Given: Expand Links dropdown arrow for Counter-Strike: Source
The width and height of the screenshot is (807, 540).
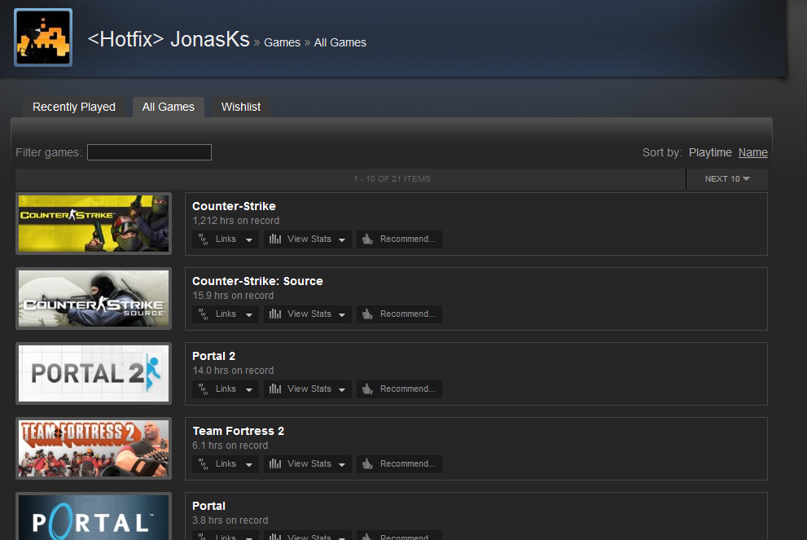Looking at the screenshot, I should pyautogui.click(x=249, y=315).
